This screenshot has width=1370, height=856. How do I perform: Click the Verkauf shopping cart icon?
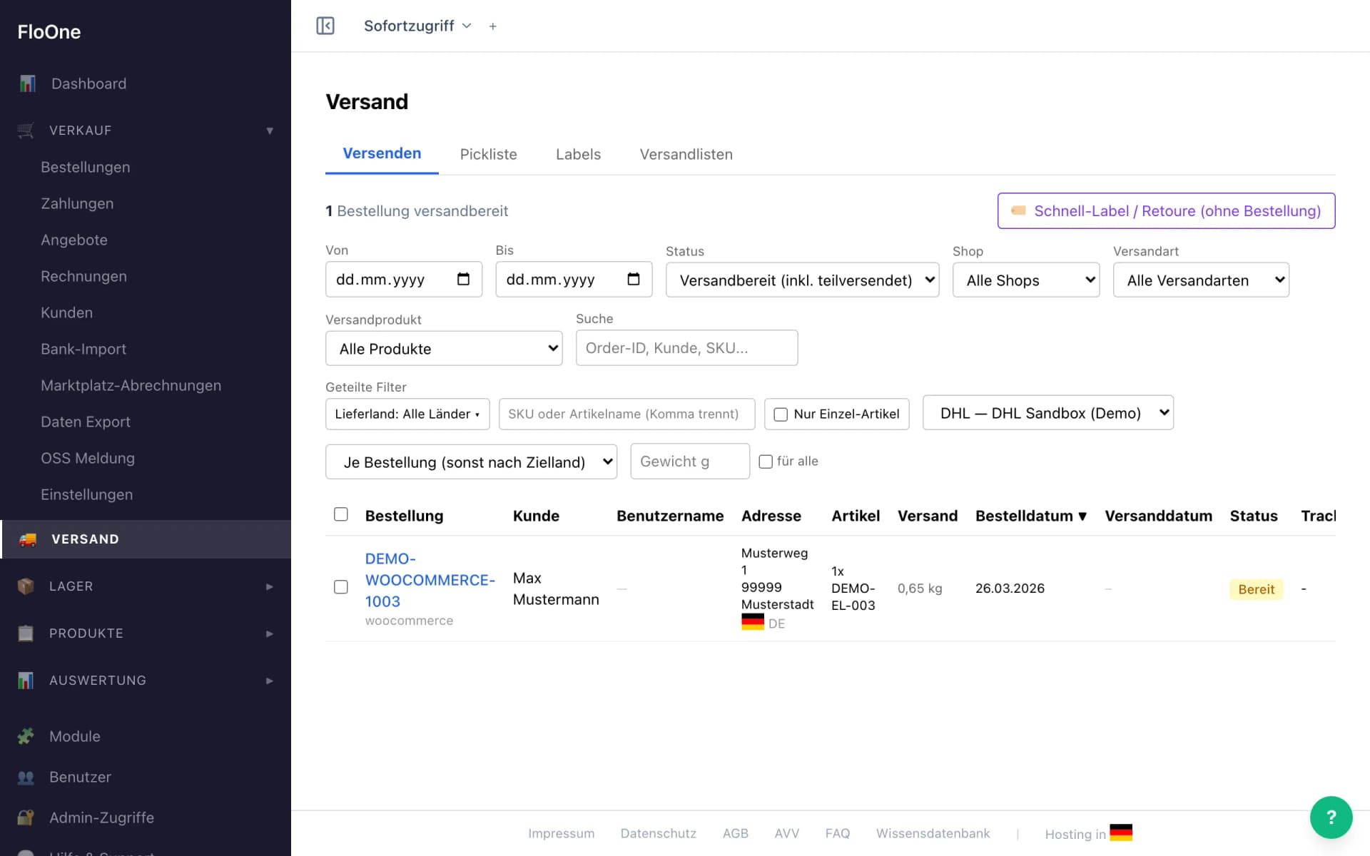click(x=26, y=131)
